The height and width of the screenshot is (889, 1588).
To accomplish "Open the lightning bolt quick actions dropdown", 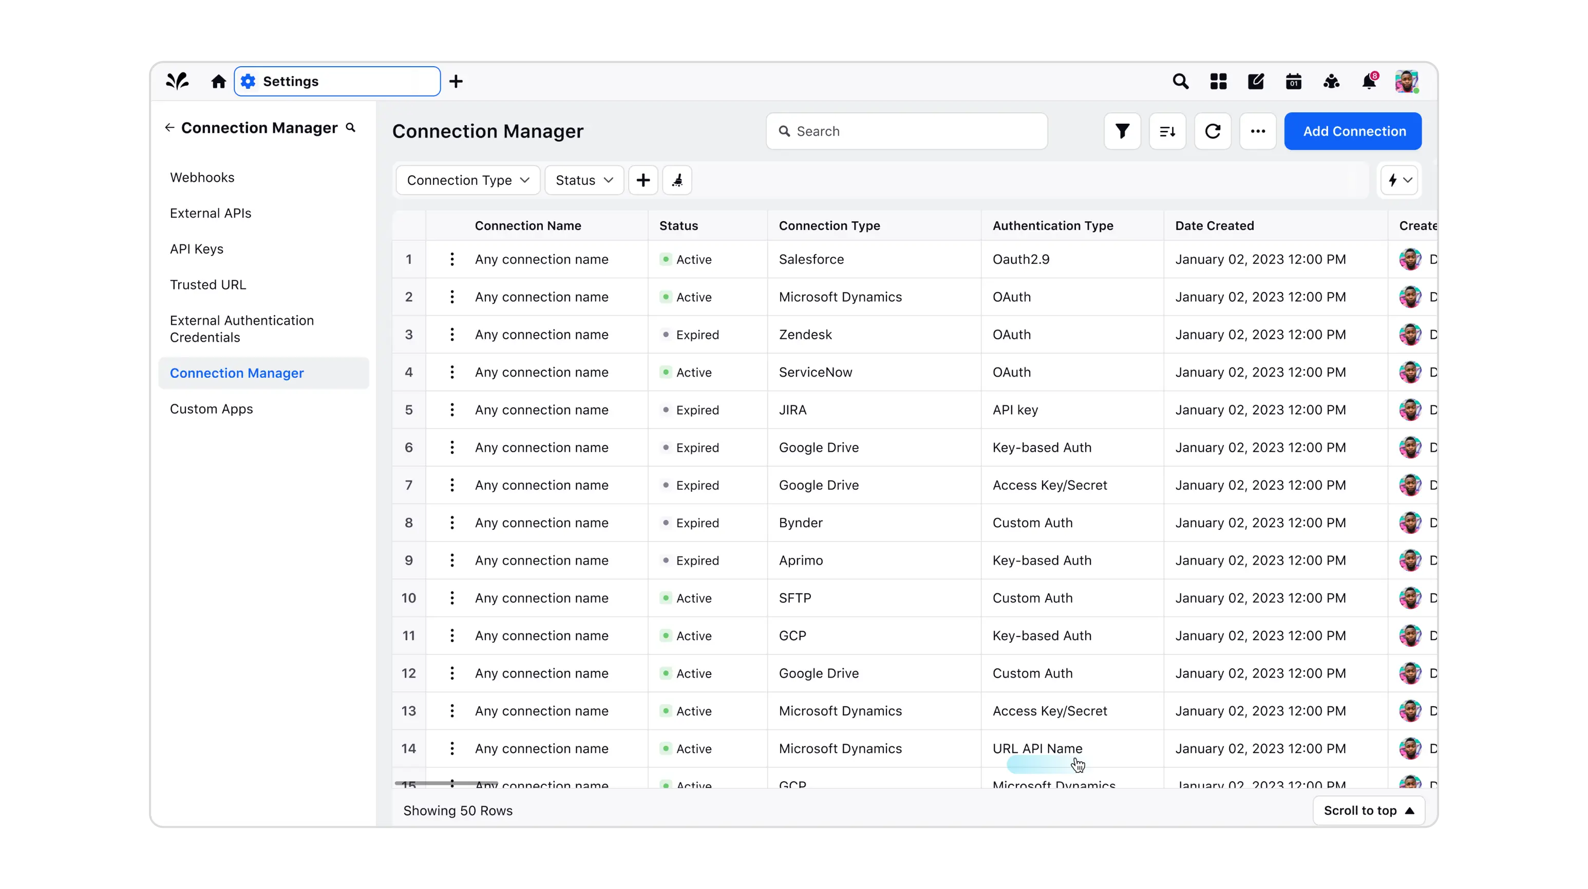I will pos(1400,181).
